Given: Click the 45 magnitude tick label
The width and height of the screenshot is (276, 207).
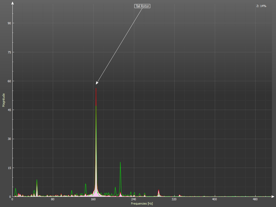Looking at the screenshot, I should pyautogui.click(x=9, y=110).
